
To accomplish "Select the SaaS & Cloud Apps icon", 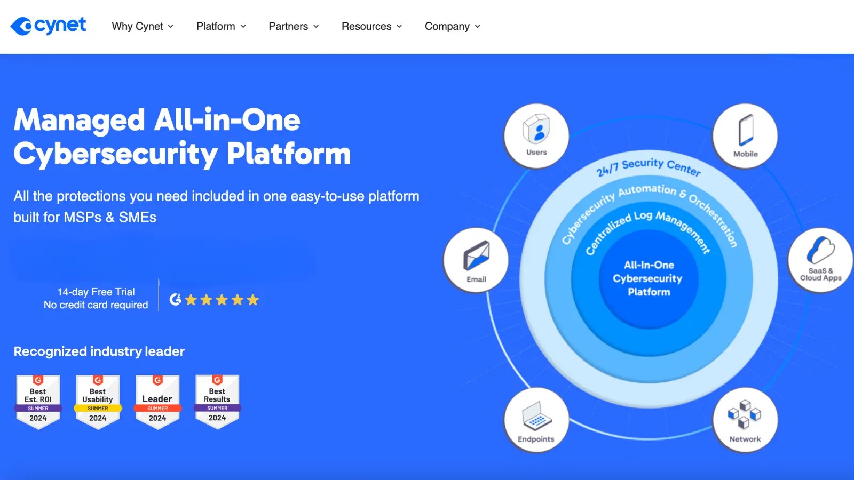I will (820, 260).
